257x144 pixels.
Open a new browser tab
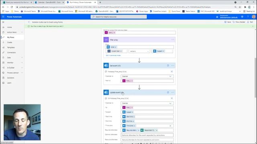(100, 2)
